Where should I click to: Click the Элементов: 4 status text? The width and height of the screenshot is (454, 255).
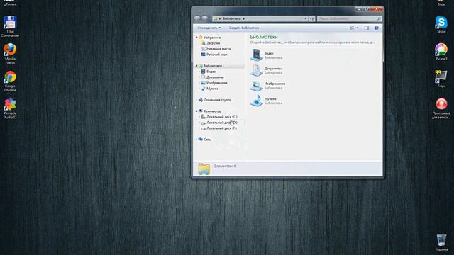point(225,166)
